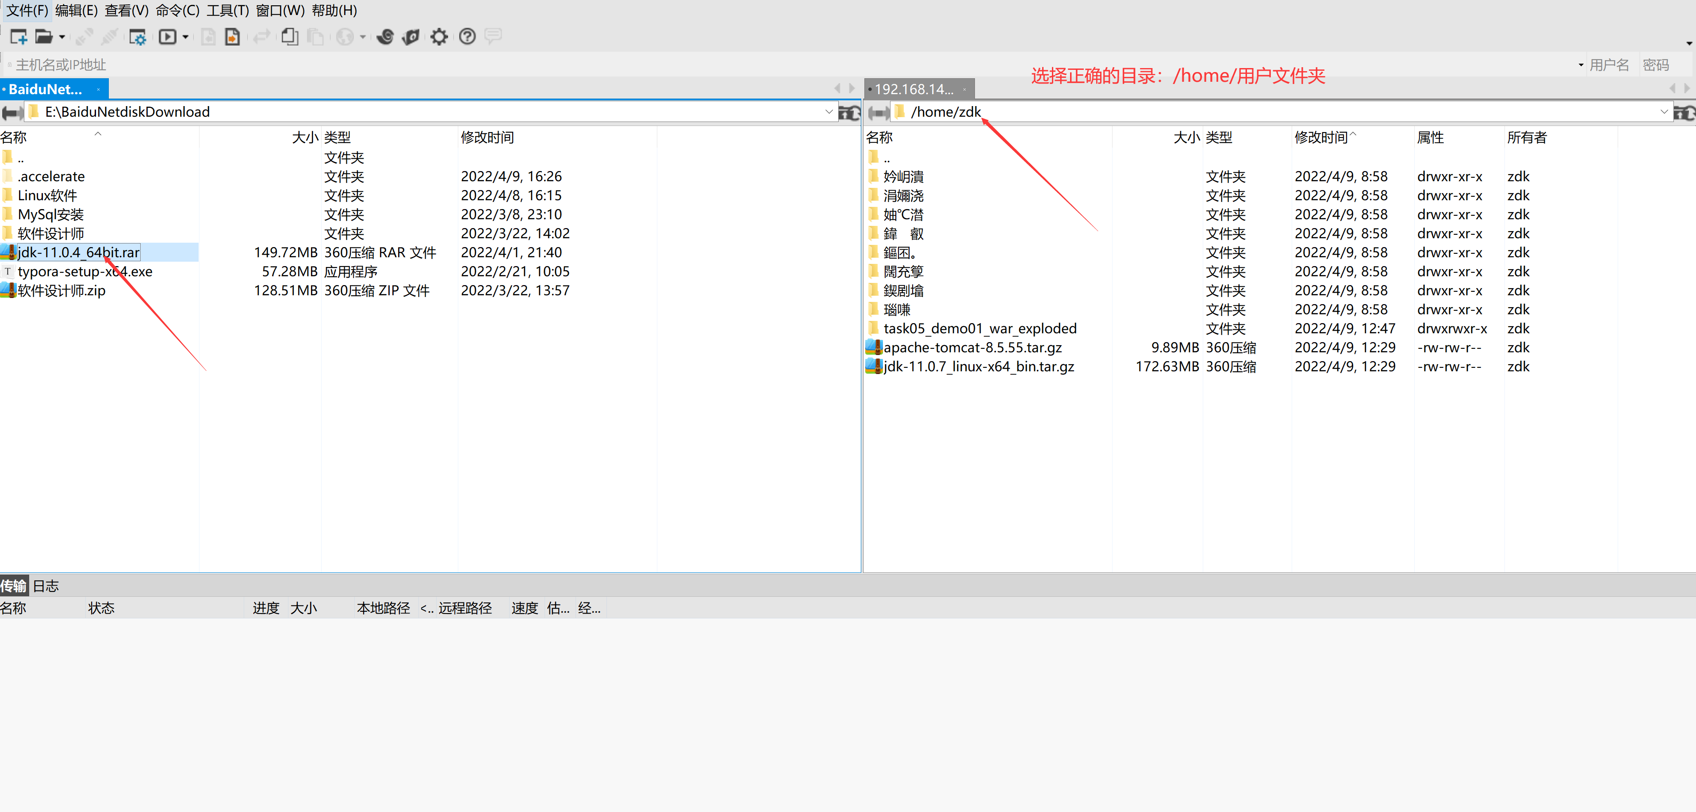Click the orange-arrow upload file icon

[232, 37]
